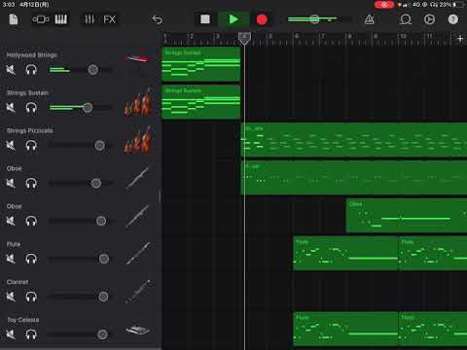Select the region labeled Oboe
Image resolution: width=467 pixels, height=350 pixels.
407,216
